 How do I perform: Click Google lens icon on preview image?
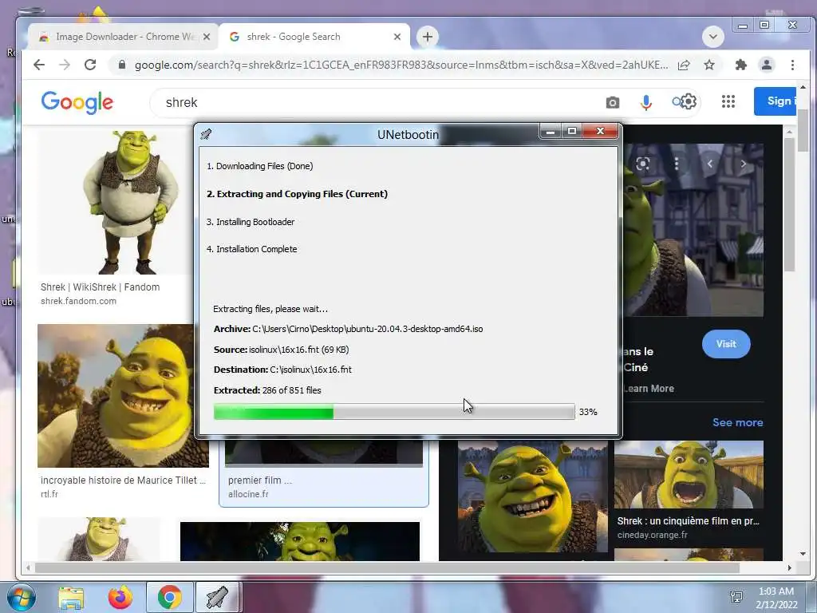pyautogui.click(x=643, y=164)
